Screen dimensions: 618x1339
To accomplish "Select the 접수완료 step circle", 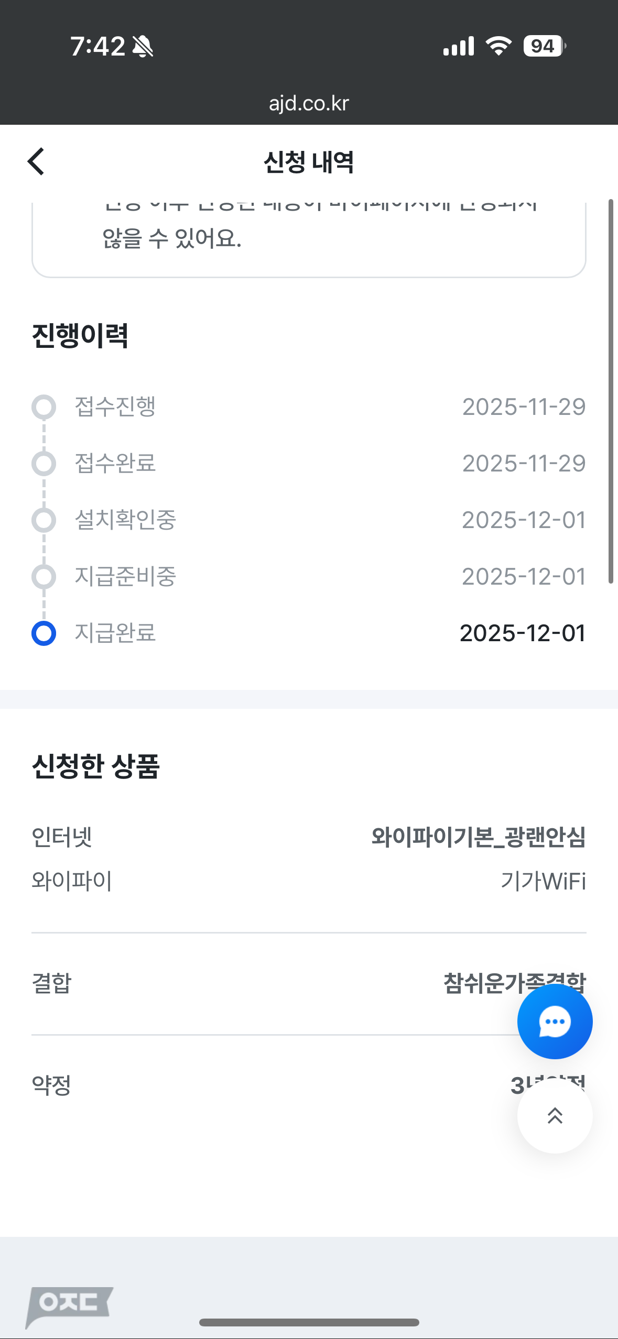I will click(44, 464).
